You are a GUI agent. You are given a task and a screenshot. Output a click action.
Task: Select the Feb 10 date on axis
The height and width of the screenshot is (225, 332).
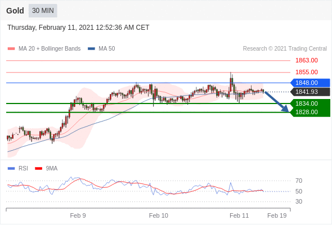coord(158,215)
